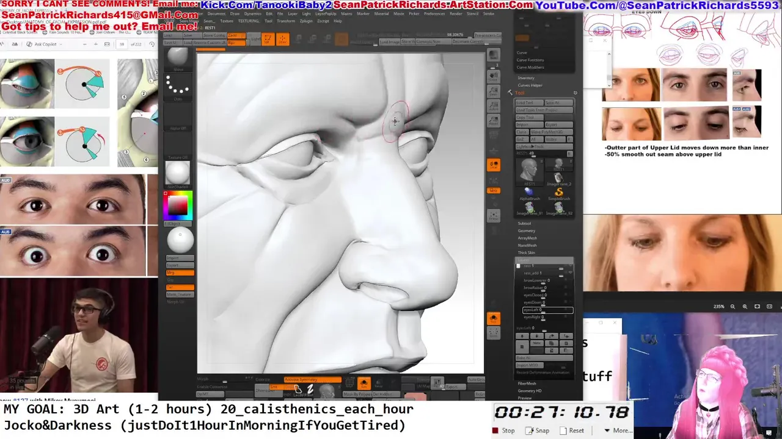This screenshot has height=439, width=782.
Task: Adjust the browLowerer layer slider
Action: click(x=543, y=280)
